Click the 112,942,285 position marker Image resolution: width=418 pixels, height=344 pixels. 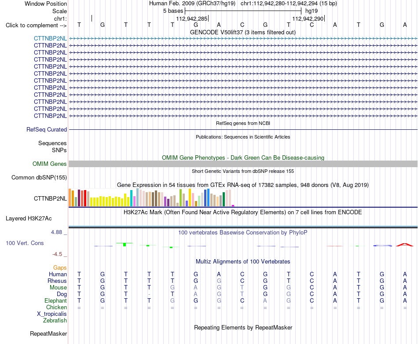tap(192, 18)
